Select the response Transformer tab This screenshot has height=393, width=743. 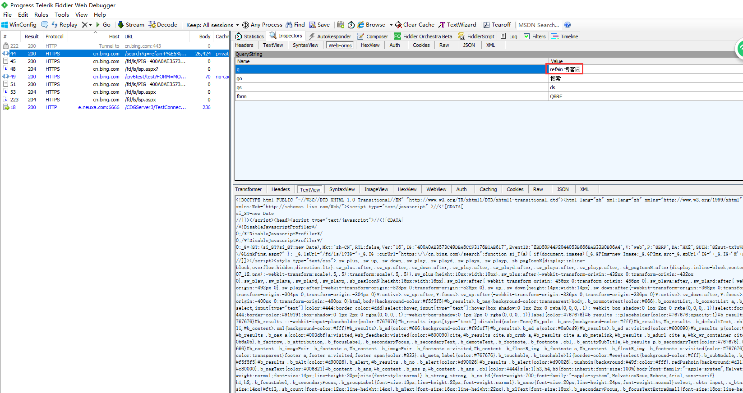248,189
